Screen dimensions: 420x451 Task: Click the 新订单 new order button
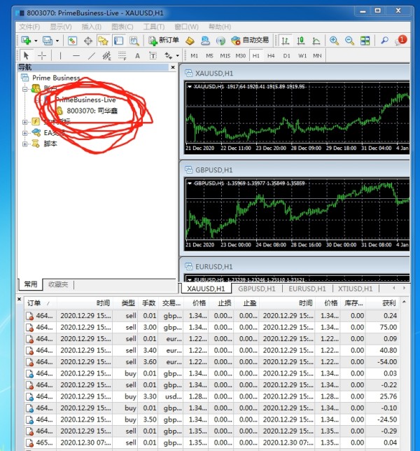click(x=164, y=41)
